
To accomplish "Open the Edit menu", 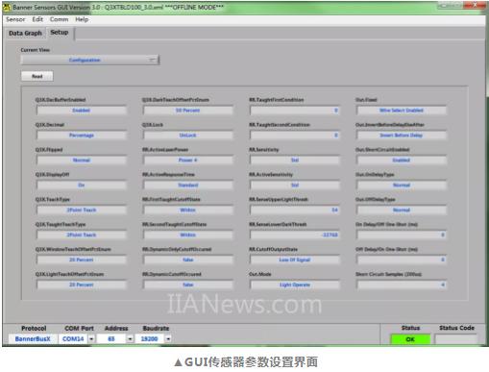I will click(37, 19).
